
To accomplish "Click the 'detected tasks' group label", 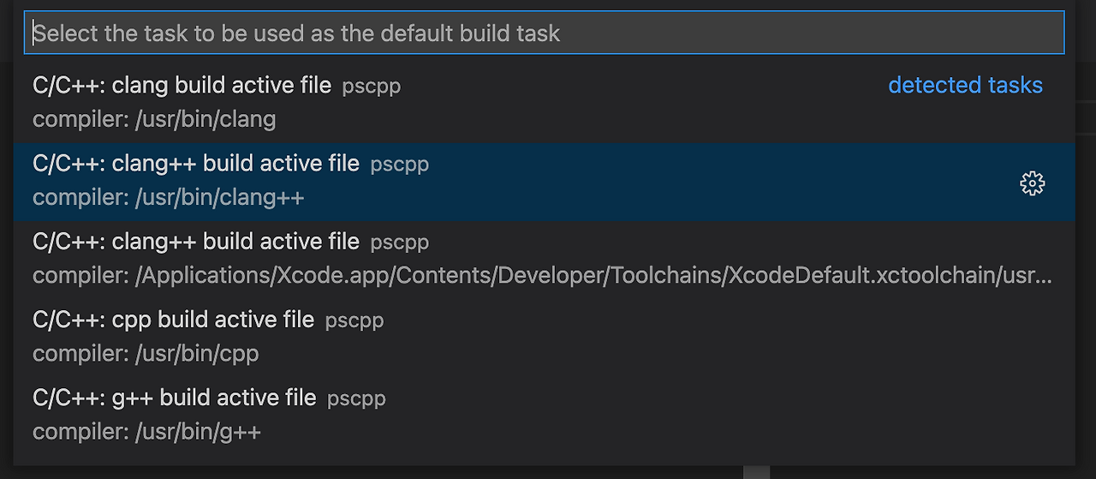I will point(965,85).
